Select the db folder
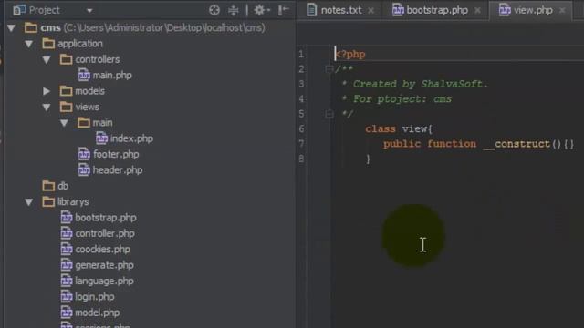584x328 pixels. (x=63, y=186)
